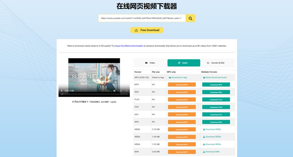Click the Download M4A link for 3.66 MB
Viewport: 293px width, 157px height.
211,152
